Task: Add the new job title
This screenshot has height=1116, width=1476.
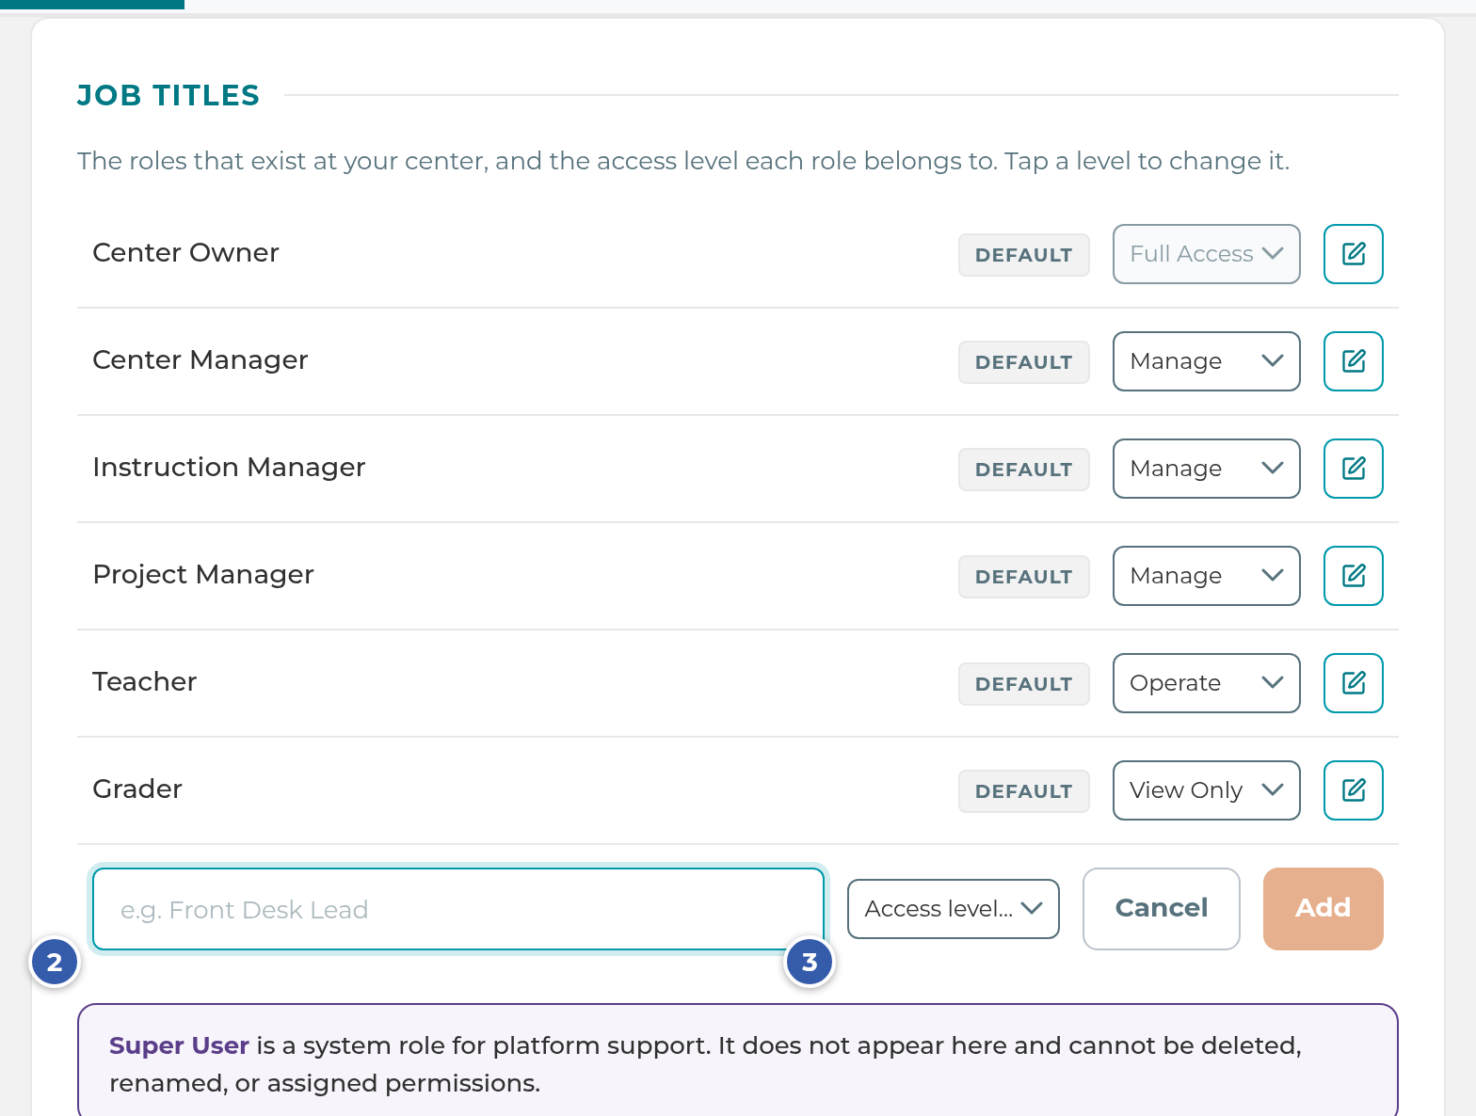Action: tap(1323, 909)
